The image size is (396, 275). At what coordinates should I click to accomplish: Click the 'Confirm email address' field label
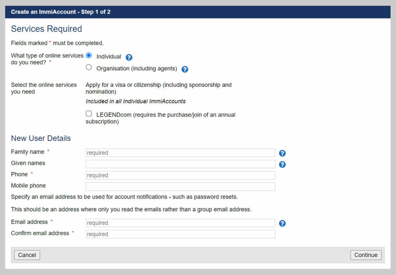click(x=40, y=233)
